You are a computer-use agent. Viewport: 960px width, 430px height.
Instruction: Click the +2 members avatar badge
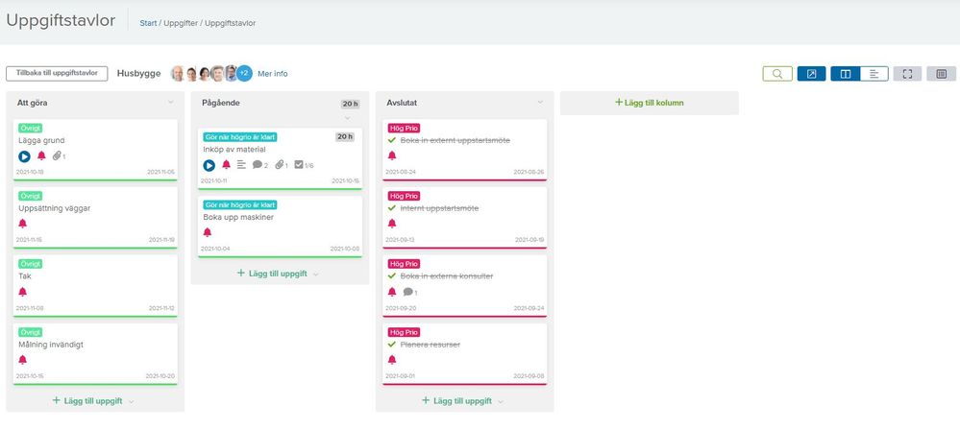(244, 73)
